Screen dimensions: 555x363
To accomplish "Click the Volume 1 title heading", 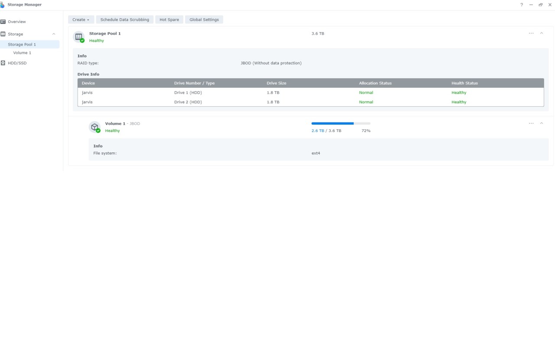I will point(115,123).
